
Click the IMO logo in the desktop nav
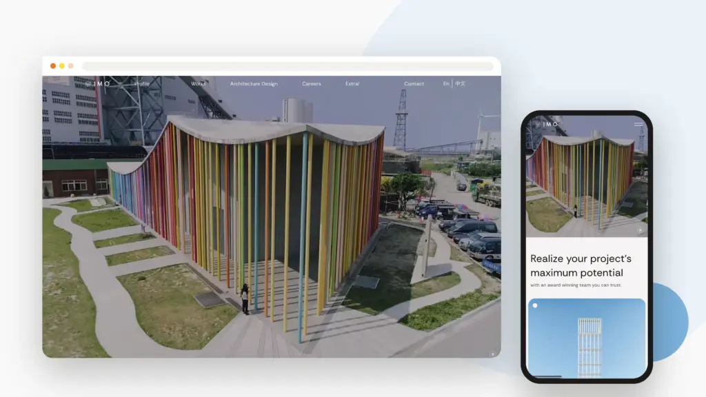pyautogui.click(x=98, y=83)
